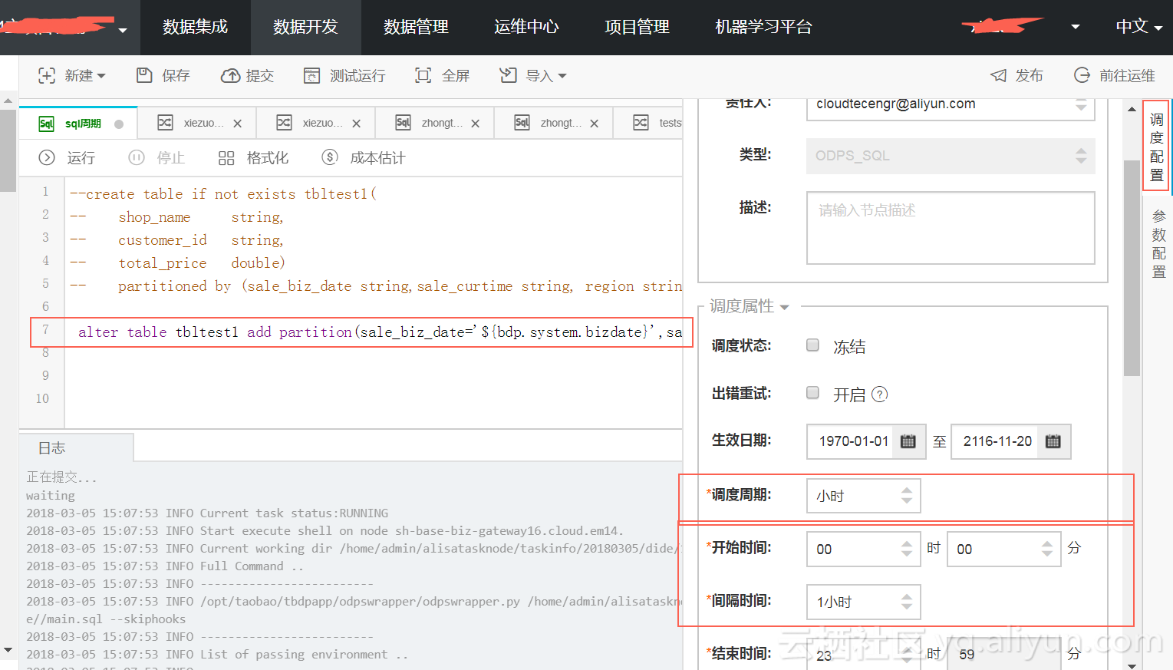This screenshot has width=1173, height=670.
Task: Click the 责任人 owner dropdown field
Action: pyautogui.click(x=951, y=105)
